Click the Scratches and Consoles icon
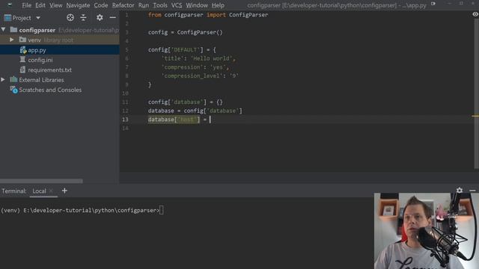This screenshot has width=479, height=269. pyautogui.click(x=13, y=90)
